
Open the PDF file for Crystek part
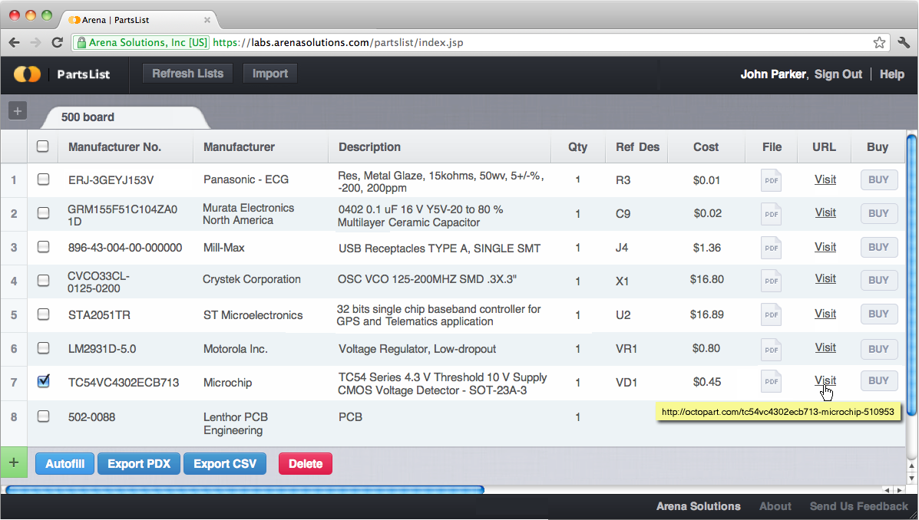tap(772, 281)
